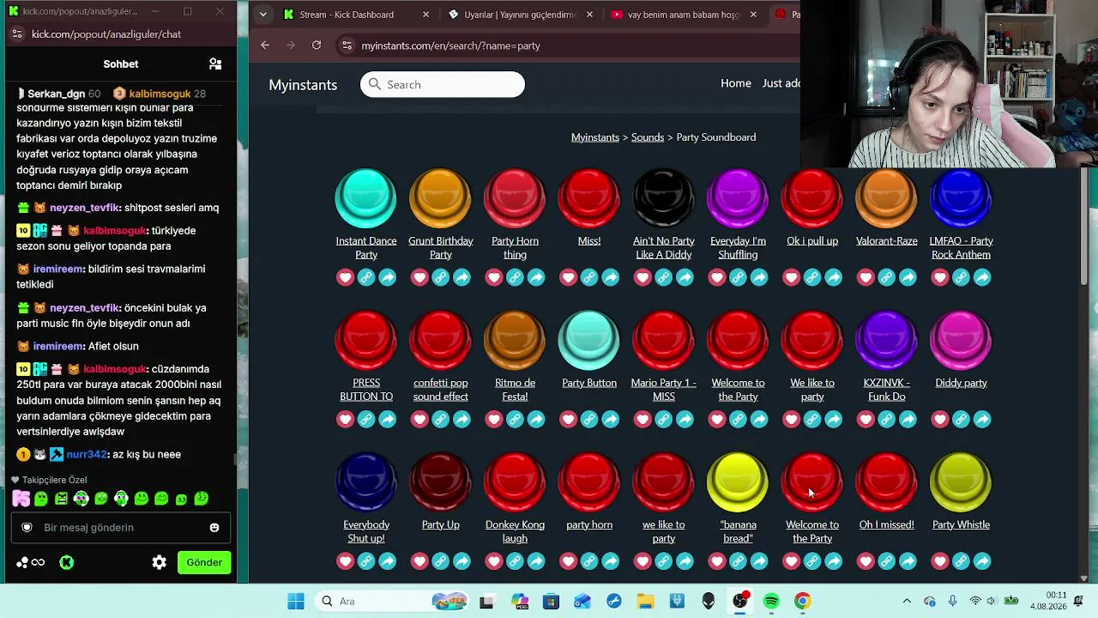Play the dark blue Everybody Shut up! button
This screenshot has width=1098, height=618.
coord(366,482)
